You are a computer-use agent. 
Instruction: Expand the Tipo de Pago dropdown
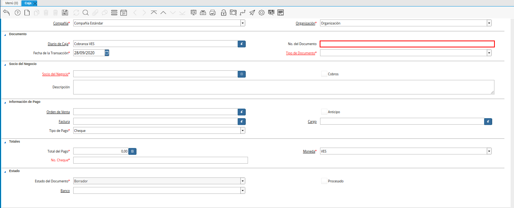point(243,130)
